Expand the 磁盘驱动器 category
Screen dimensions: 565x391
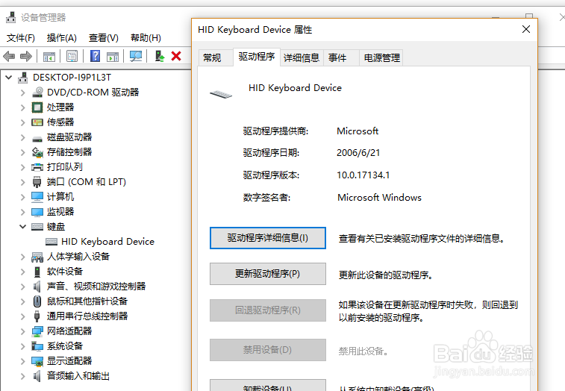(x=22, y=137)
